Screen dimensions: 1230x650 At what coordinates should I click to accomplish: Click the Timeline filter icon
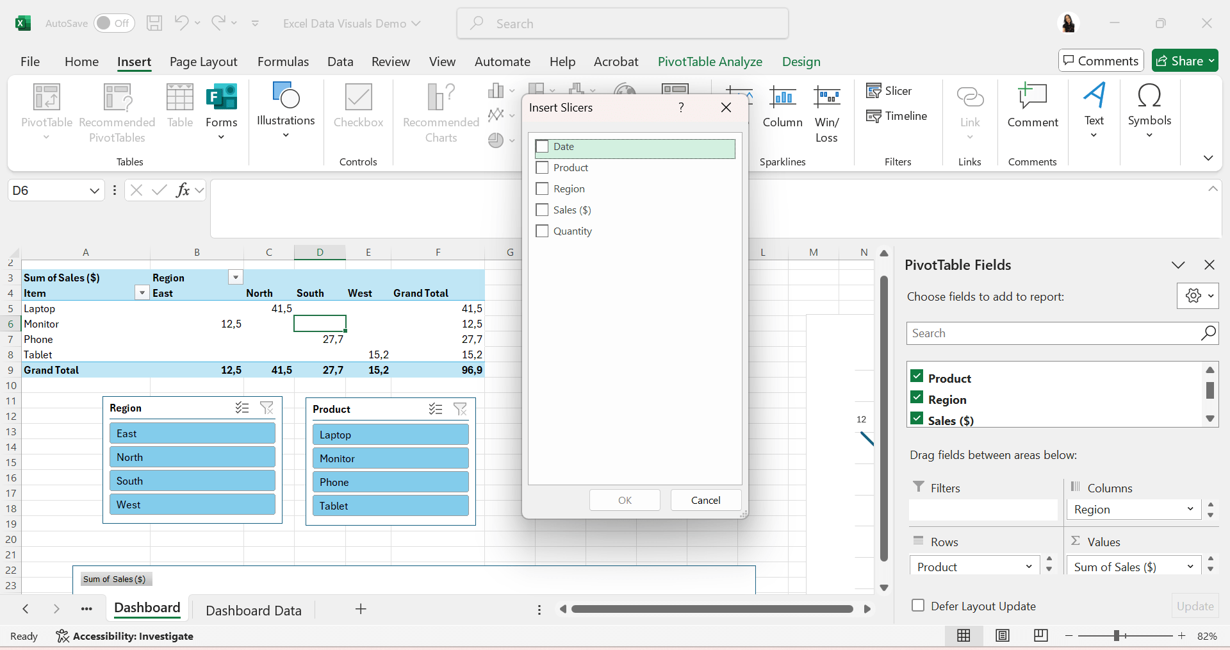874,116
